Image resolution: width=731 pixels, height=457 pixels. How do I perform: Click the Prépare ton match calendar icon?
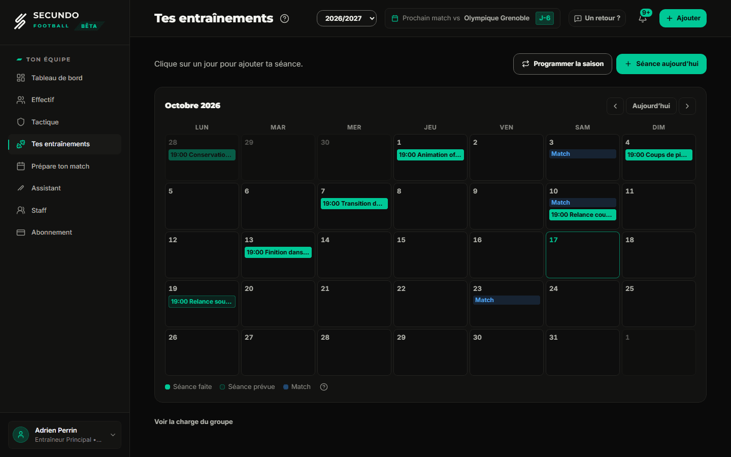(x=21, y=166)
